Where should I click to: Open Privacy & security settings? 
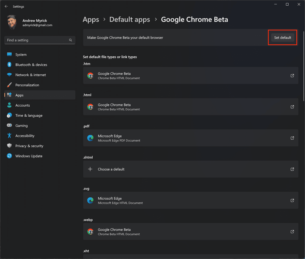point(40,146)
